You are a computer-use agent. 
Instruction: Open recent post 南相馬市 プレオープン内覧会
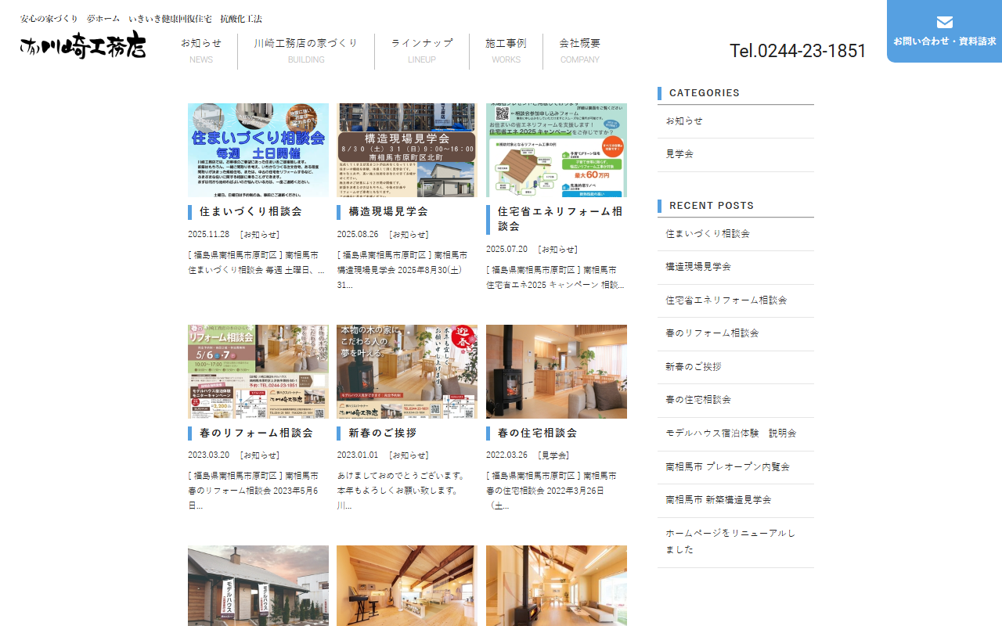point(736,467)
